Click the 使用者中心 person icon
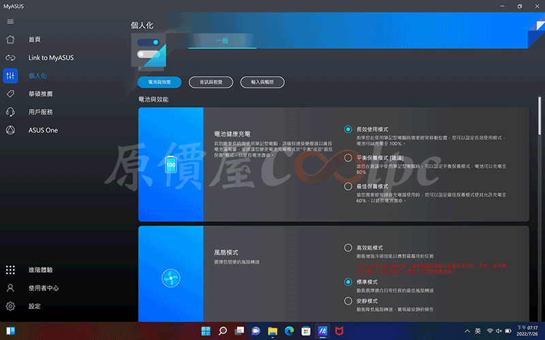Viewport: 545px width, 340px height. pyautogui.click(x=10, y=288)
